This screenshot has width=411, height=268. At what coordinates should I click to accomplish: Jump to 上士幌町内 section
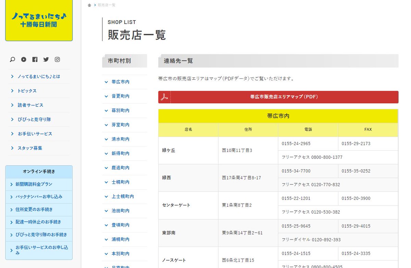125,196
